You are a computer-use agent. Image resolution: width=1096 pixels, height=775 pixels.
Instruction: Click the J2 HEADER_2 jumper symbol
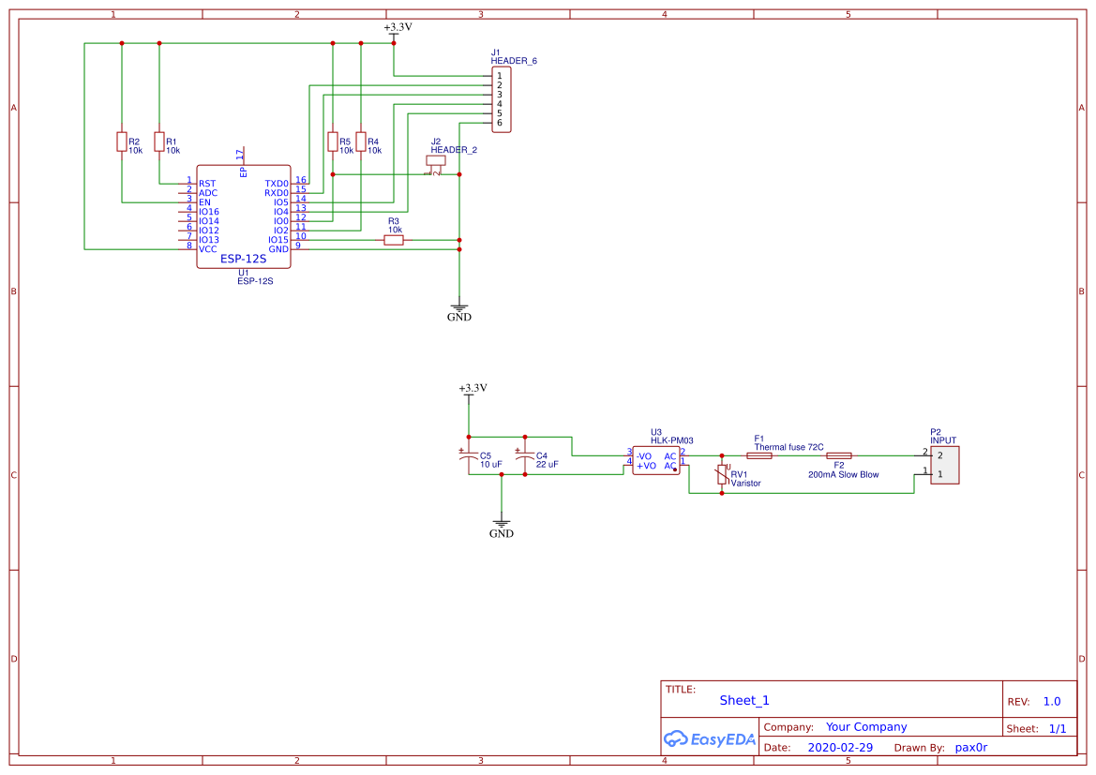pos(435,161)
